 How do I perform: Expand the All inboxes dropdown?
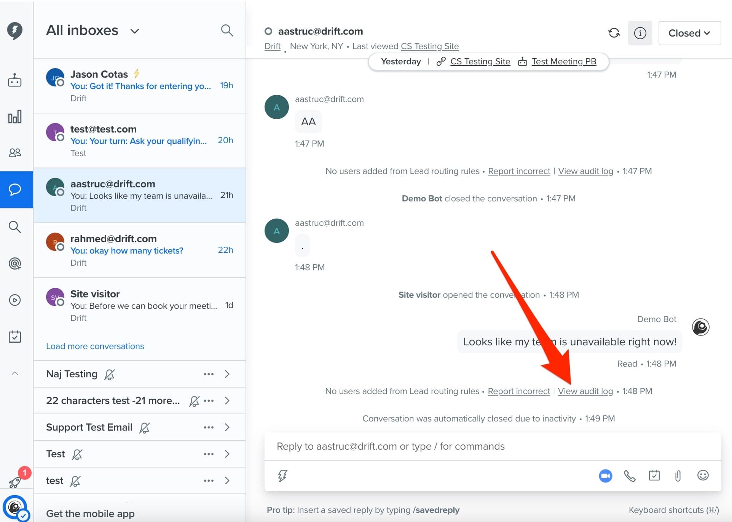click(x=134, y=31)
